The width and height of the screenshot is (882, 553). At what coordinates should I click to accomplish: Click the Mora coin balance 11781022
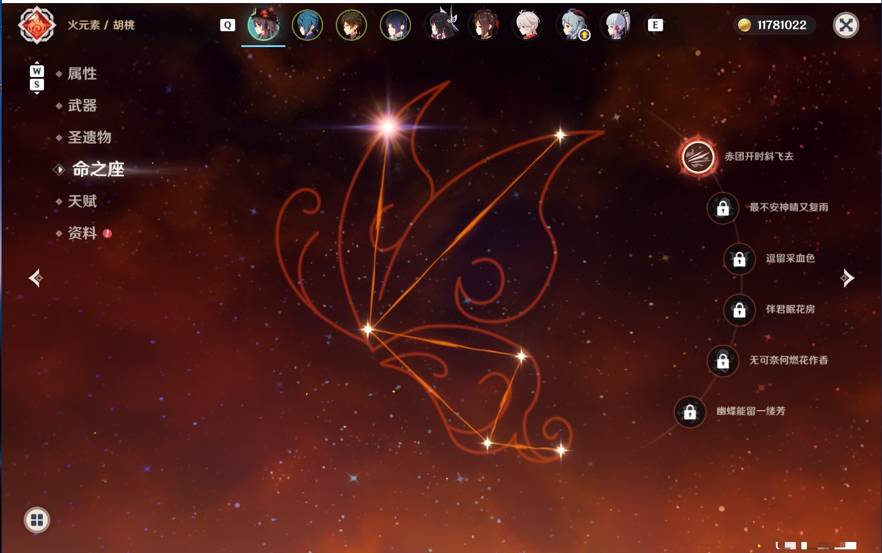[x=774, y=25]
